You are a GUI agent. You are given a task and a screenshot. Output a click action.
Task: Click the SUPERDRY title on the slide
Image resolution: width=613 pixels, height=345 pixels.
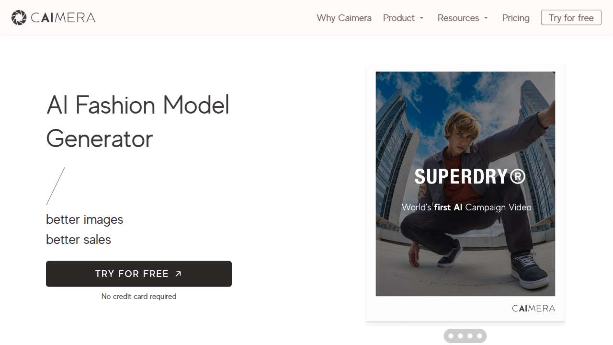pos(470,177)
